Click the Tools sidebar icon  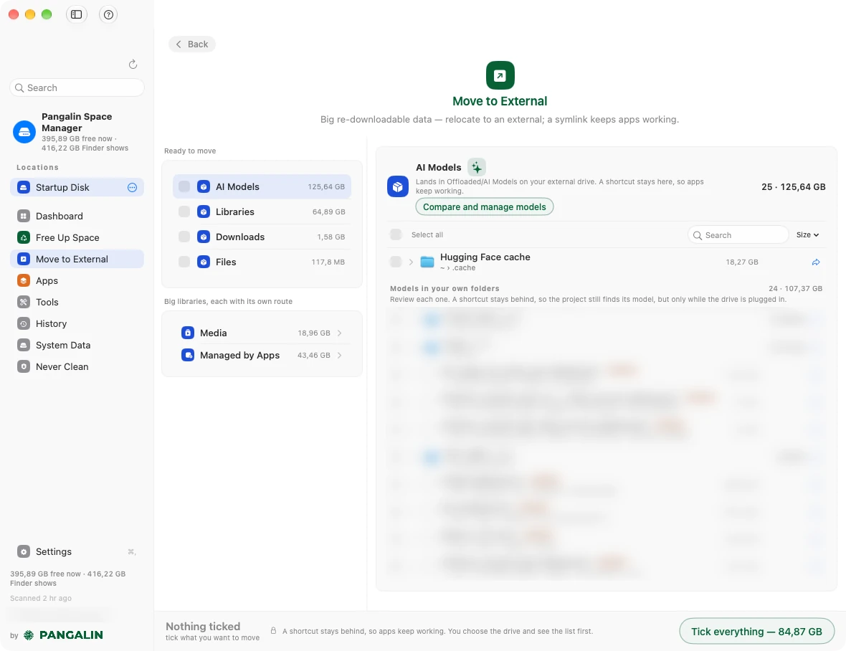tap(24, 303)
